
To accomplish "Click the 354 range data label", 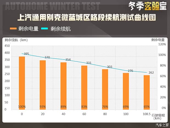I will (68, 59).
